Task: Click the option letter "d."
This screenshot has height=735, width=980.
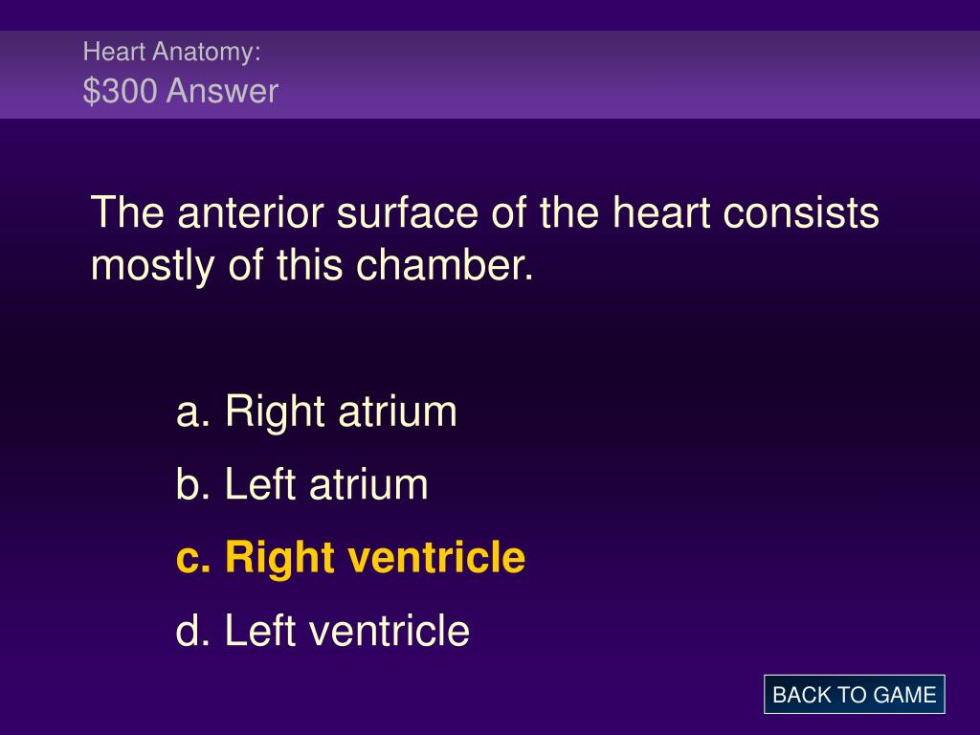Action: pos(193,630)
